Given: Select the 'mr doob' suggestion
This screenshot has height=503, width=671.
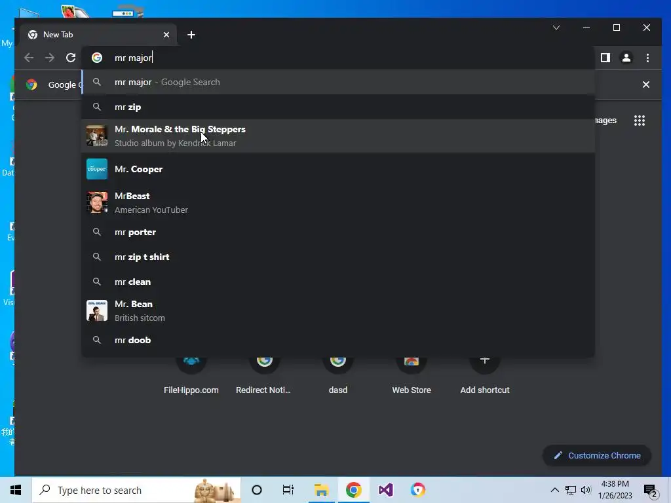Looking at the screenshot, I should [338, 341].
